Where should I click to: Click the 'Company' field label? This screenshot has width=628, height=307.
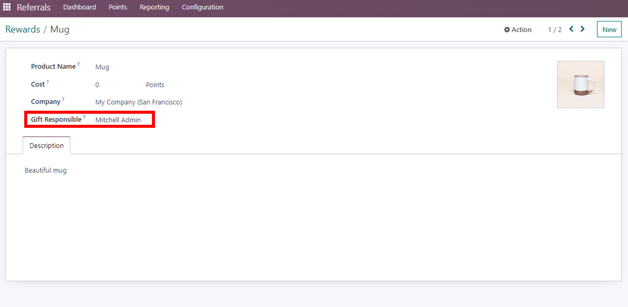pyautogui.click(x=46, y=102)
